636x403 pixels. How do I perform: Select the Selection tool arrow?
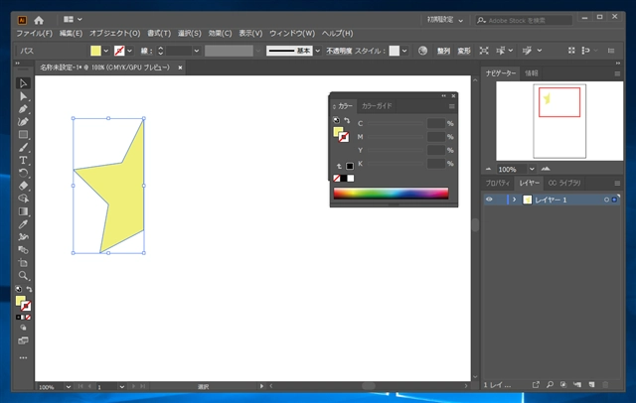(x=23, y=83)
